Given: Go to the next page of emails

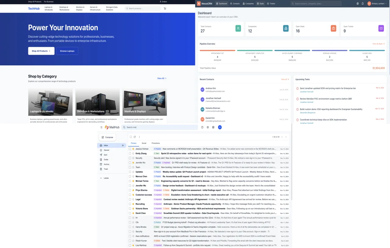Looking at the screenshot, I should click(286, 137).
